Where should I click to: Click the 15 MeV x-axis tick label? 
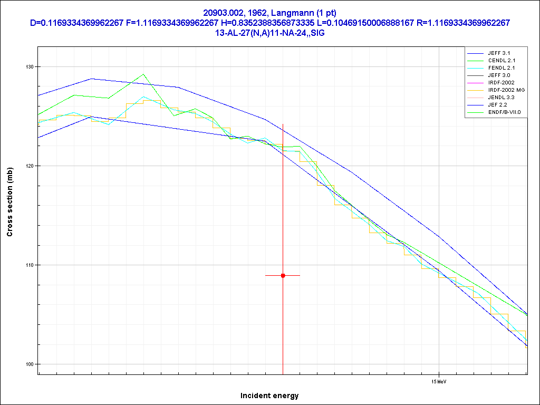point(438,381)
